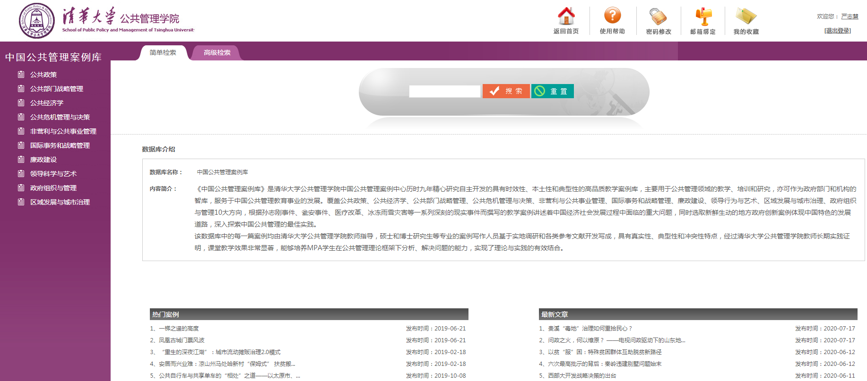Click the document icon beside 领导科学与艺术
867x381 pixels.
tap(21, 173)
